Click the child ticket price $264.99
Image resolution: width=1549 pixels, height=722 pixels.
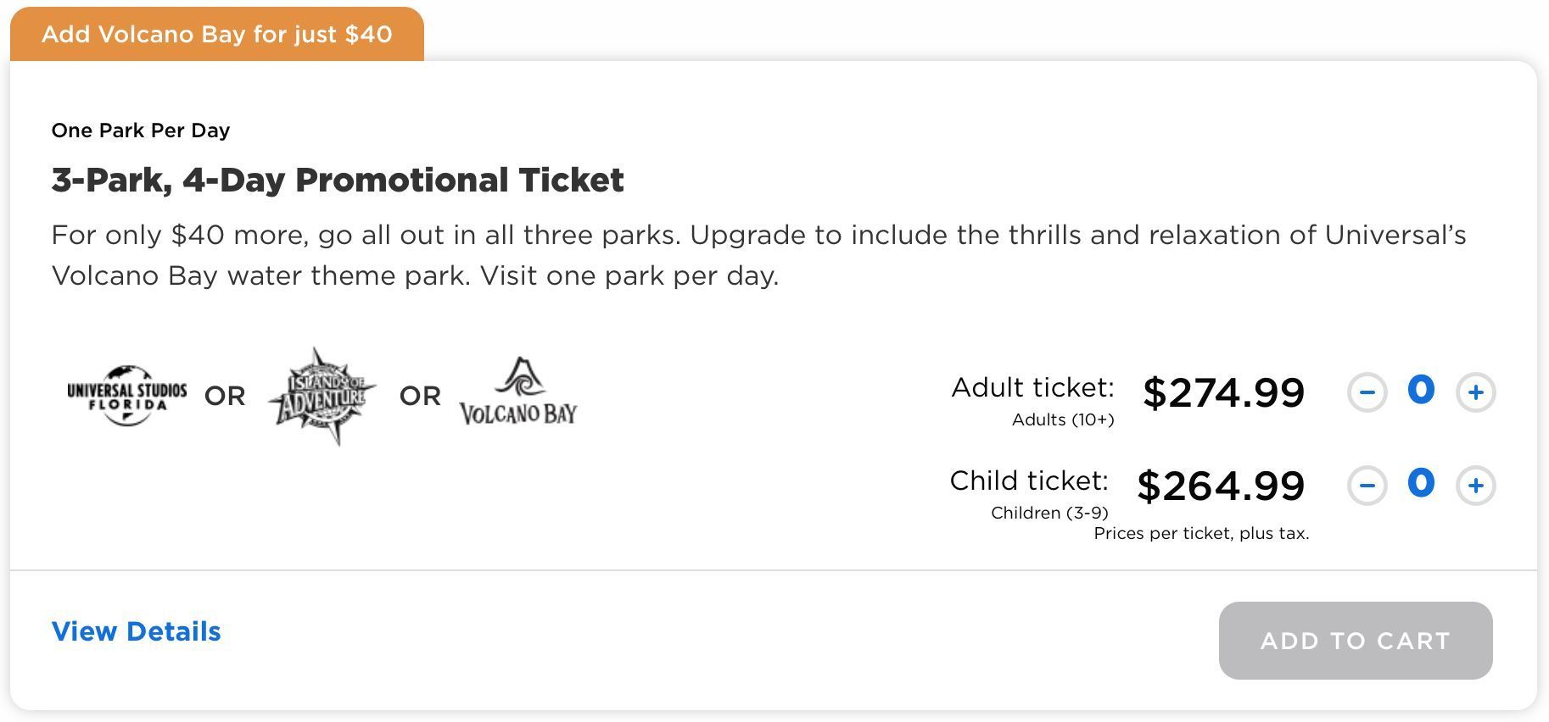point(1221,486)
